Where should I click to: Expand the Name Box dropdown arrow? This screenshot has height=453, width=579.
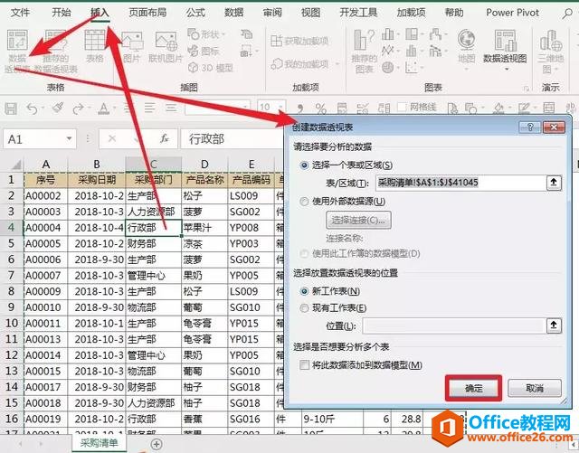coord(69,139)
